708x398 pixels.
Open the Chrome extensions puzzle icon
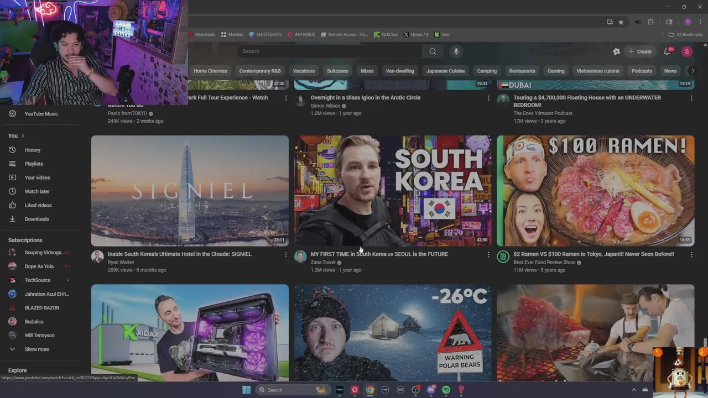[651, 22]
